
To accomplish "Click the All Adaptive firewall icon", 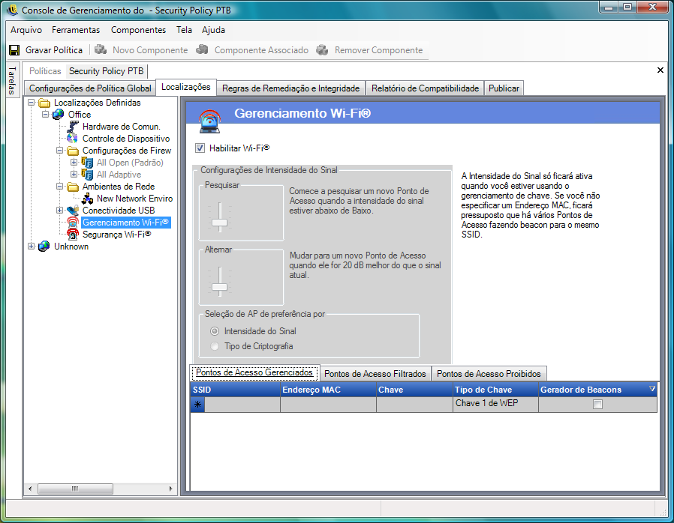I will [x=87, y=175].
